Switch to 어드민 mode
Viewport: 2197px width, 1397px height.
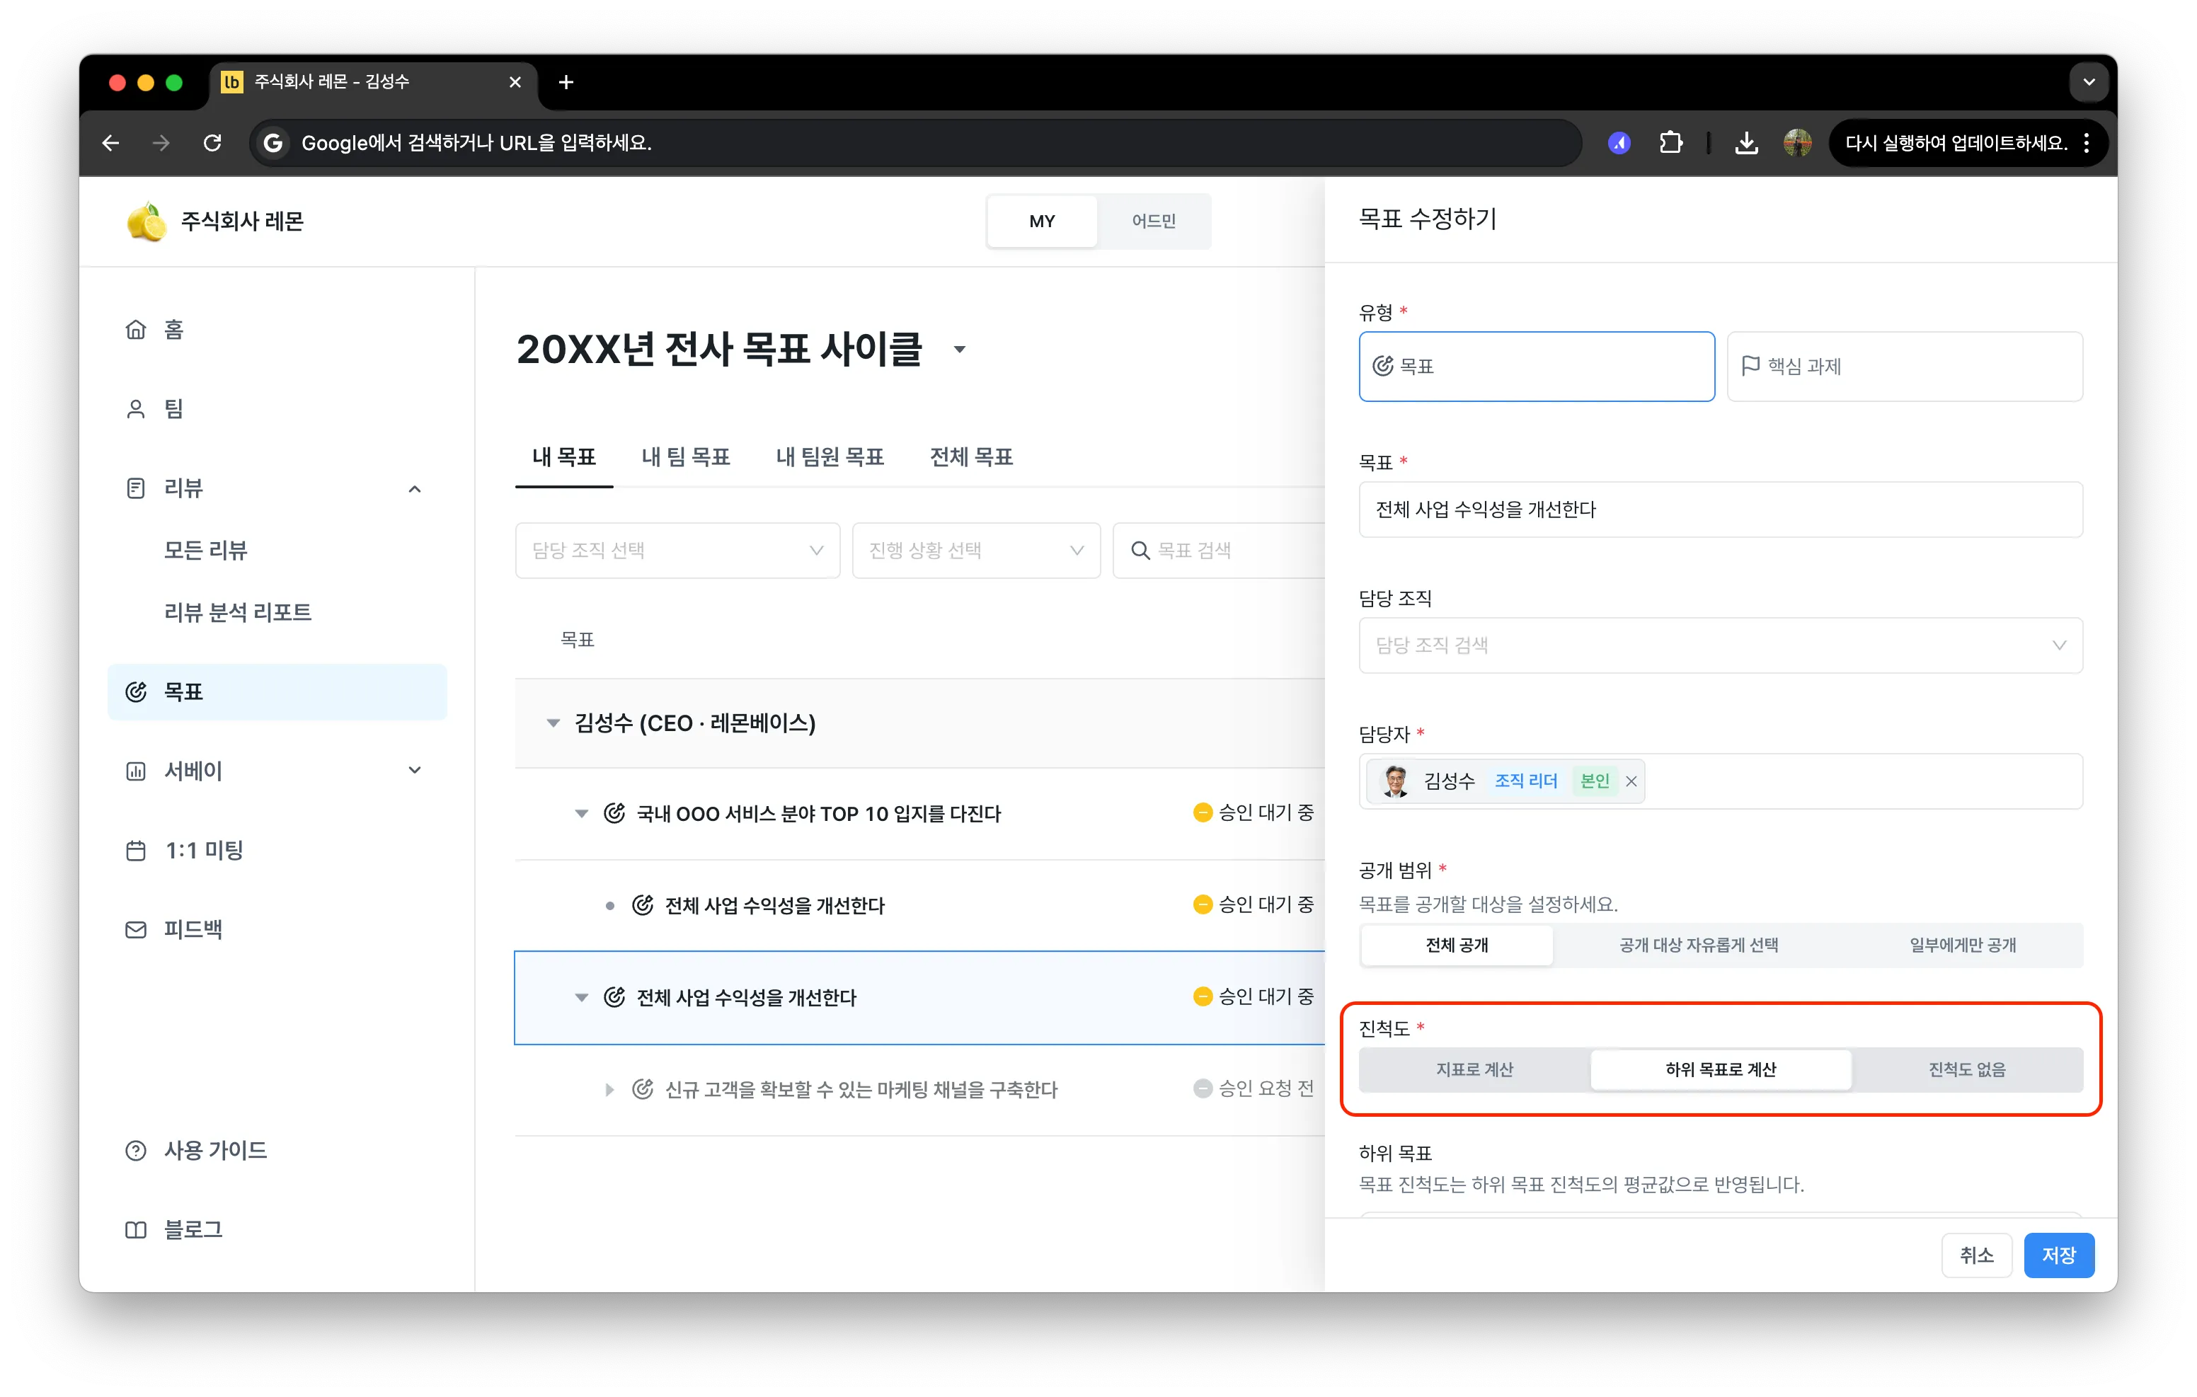[1153, 221]
